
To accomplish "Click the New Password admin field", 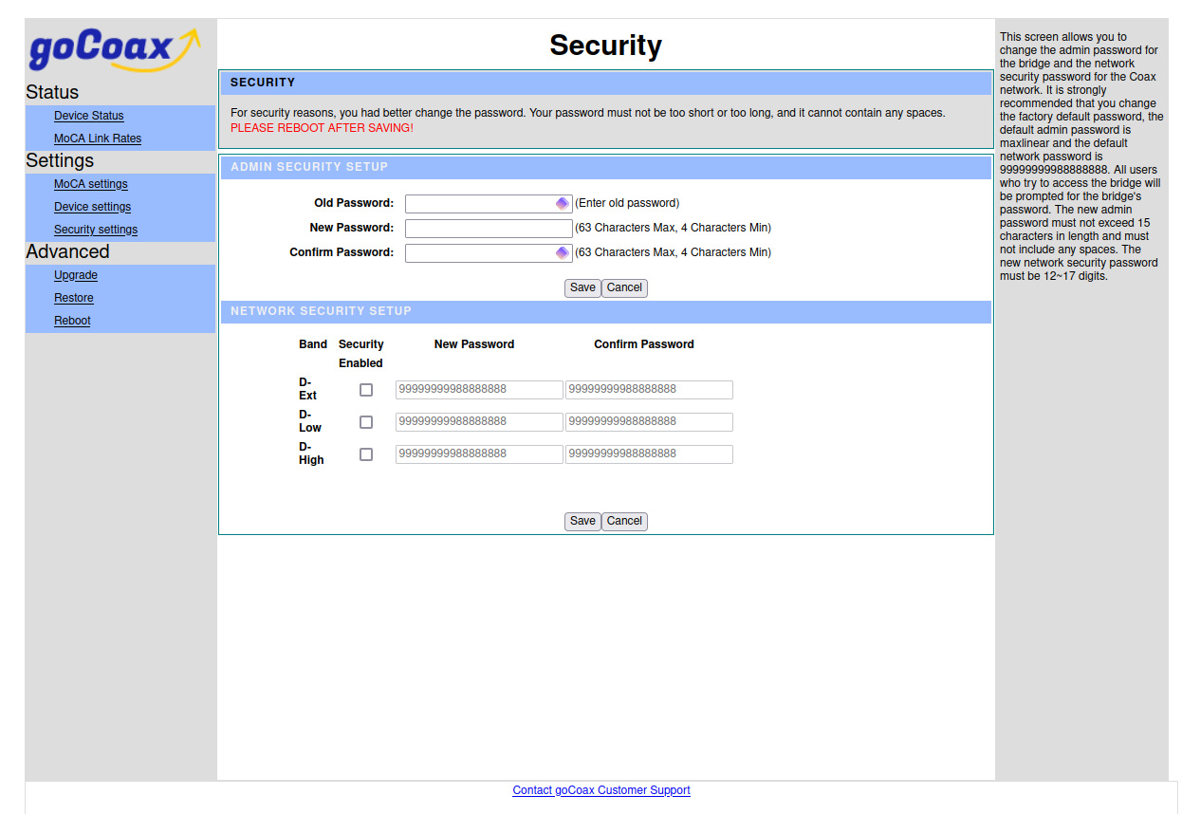I will 489,229.
